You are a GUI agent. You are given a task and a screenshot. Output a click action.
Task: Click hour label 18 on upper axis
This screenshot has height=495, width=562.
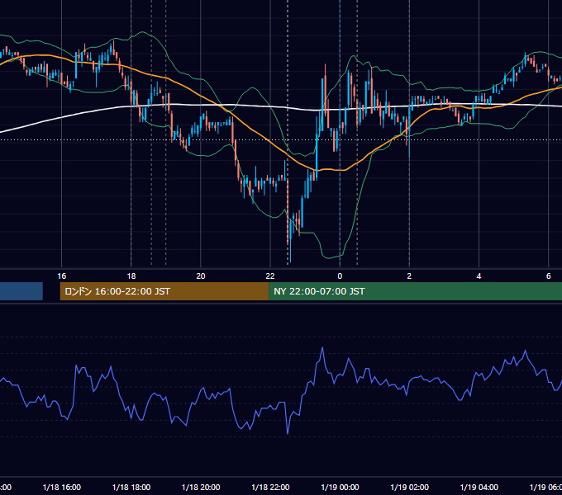pos(131,276)
